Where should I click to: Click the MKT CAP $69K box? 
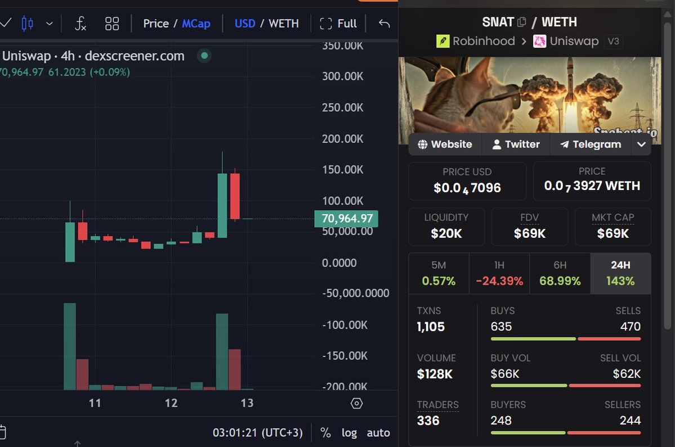613,227
